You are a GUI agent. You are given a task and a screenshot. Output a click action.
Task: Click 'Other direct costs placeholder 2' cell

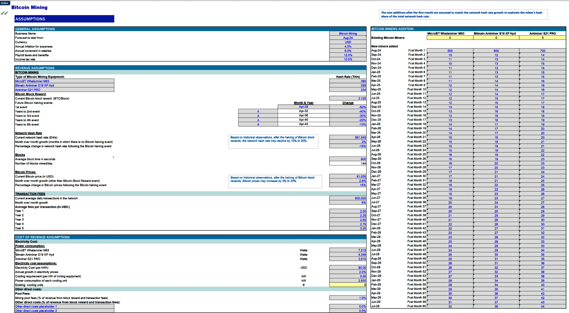(x=64, y=311)
